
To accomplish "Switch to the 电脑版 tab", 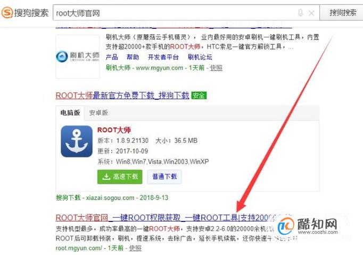I will coord(70,113).
